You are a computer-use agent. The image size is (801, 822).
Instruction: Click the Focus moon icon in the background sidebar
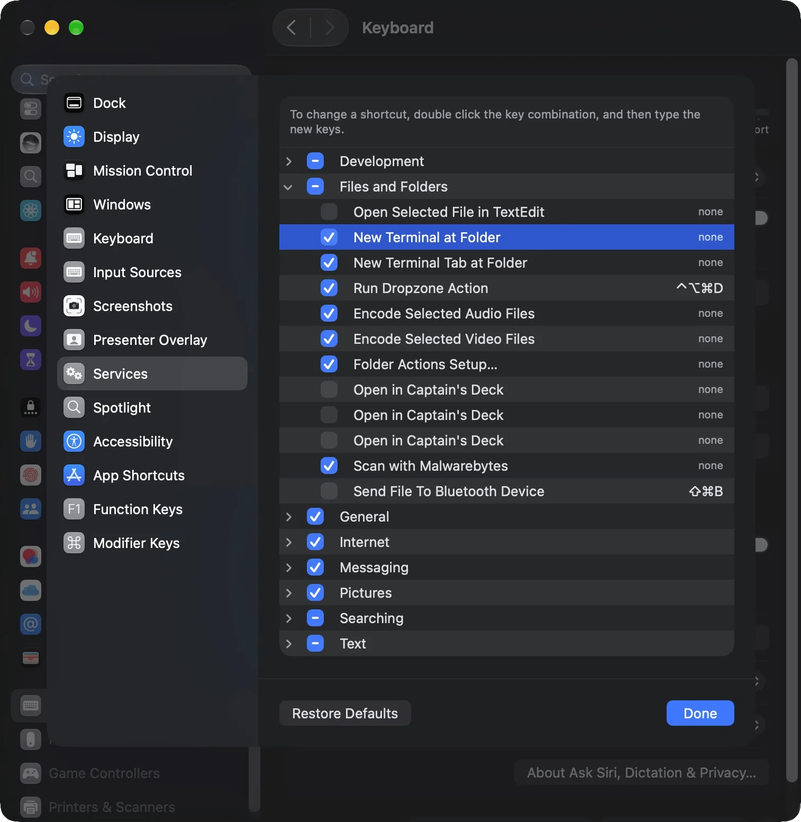click(x=31, y=326)
